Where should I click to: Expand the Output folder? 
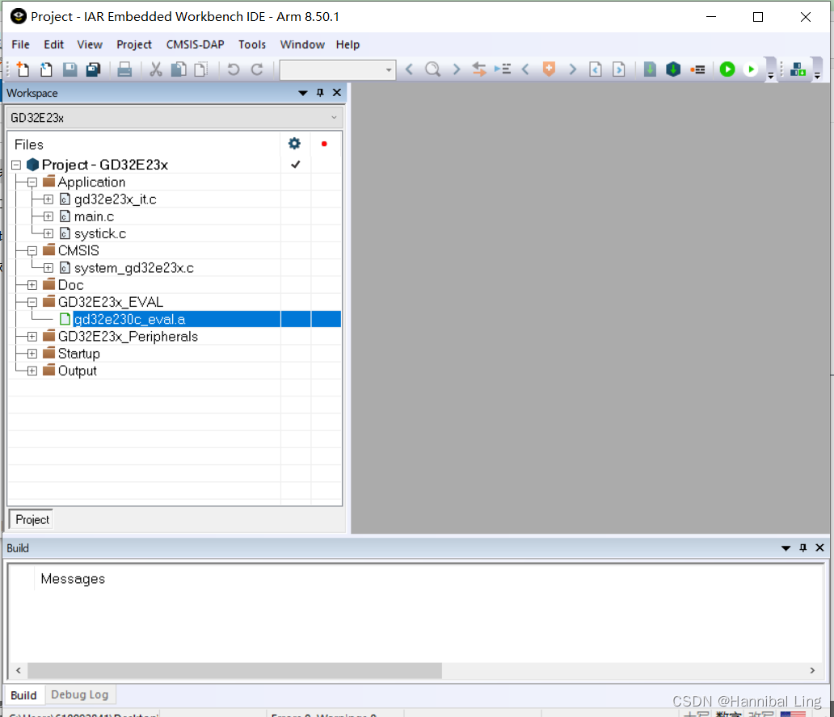tap(32, 371)
